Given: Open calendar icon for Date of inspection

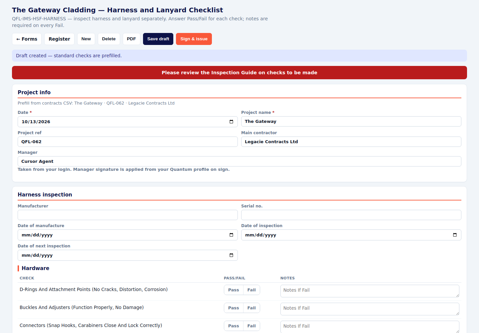Looking at the screenshot, I should [455, 235].
